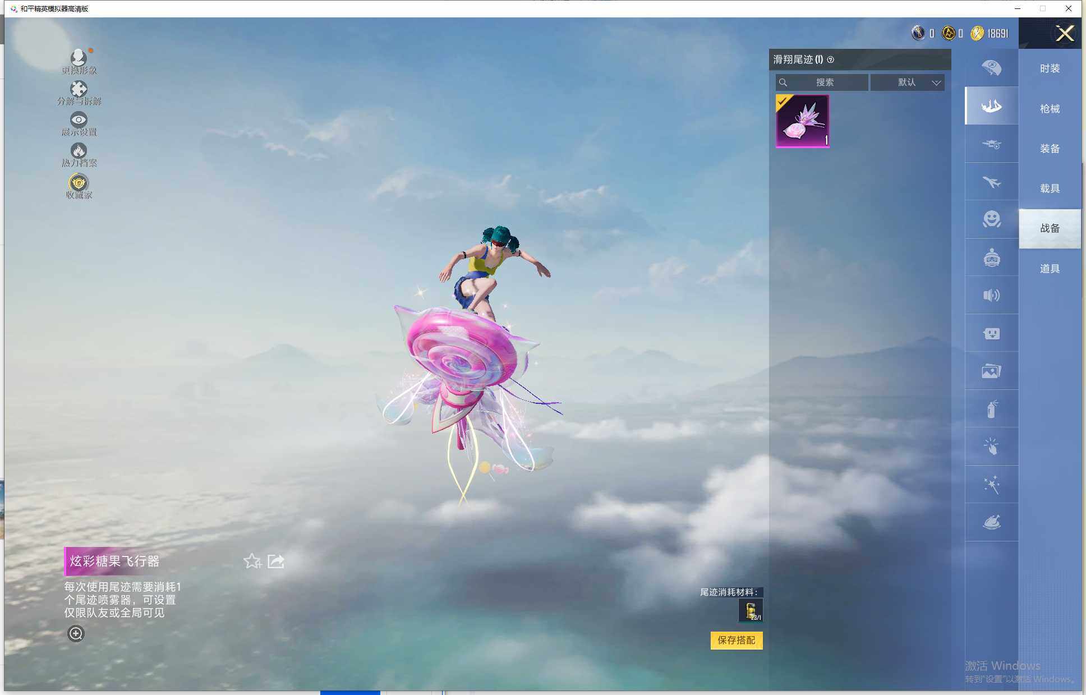Select the roast chicken icon
Viewport: 1086px width, 695px height.
pyautogui.click(x=991, y=522)
